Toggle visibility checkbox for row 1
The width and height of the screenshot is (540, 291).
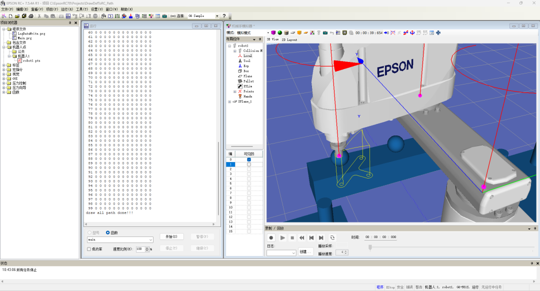point(249,164)
